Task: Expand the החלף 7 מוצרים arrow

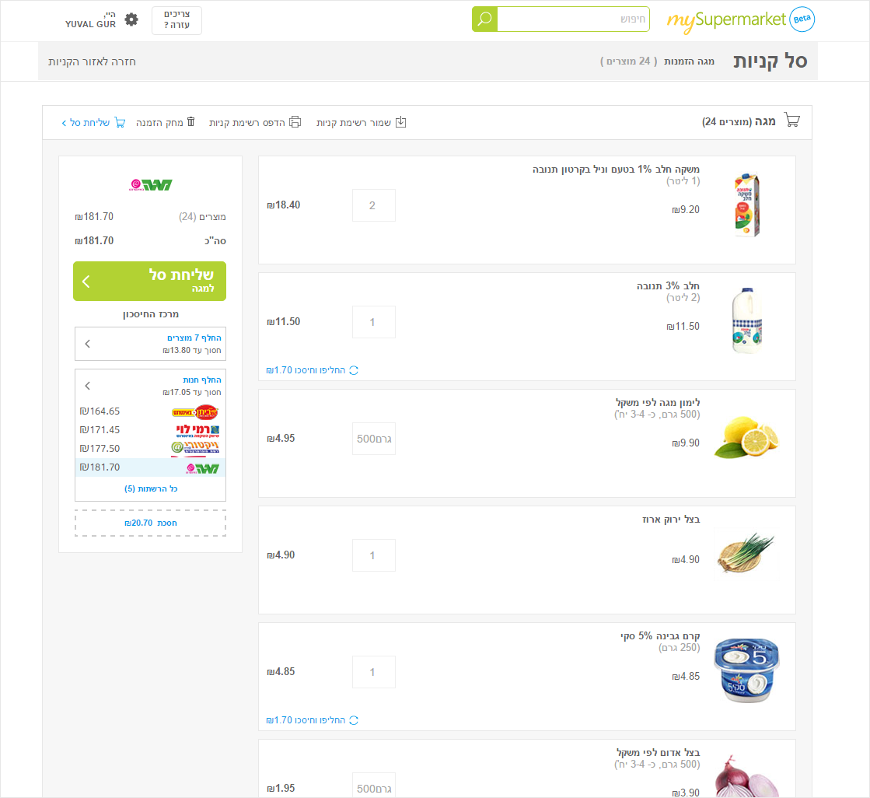Action: point(88,344)
